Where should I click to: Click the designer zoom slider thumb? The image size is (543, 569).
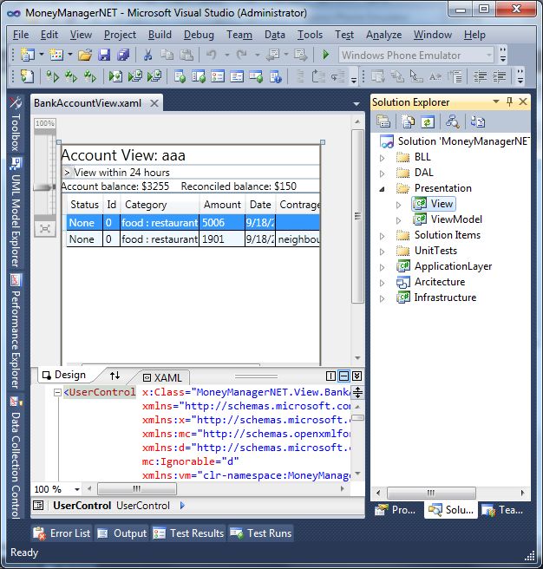coord(44,187)
